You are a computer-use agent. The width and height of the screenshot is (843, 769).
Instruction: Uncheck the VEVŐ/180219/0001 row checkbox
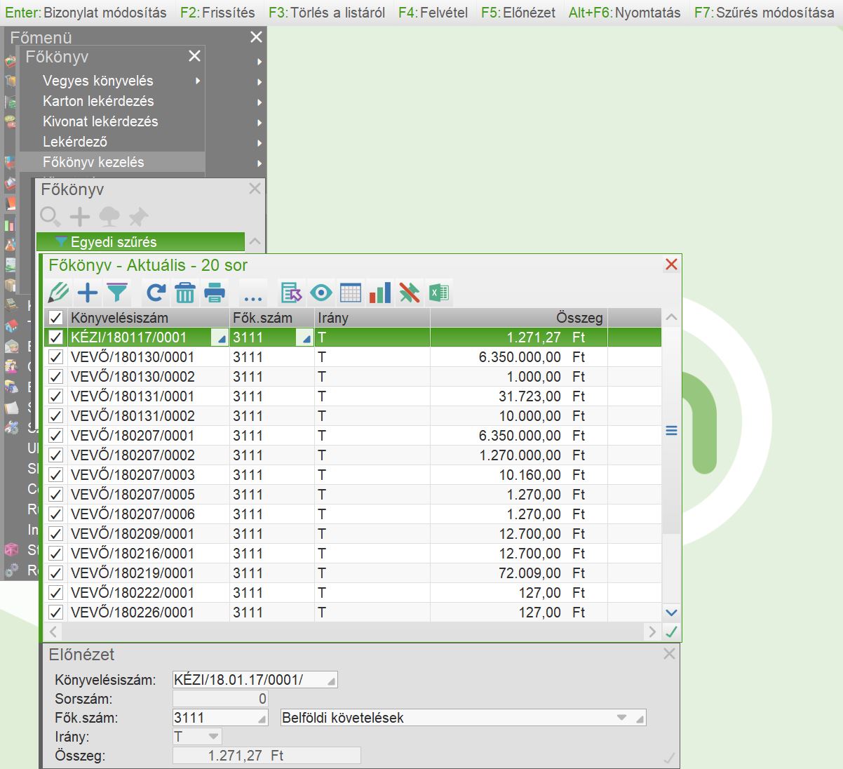[56, 573]
